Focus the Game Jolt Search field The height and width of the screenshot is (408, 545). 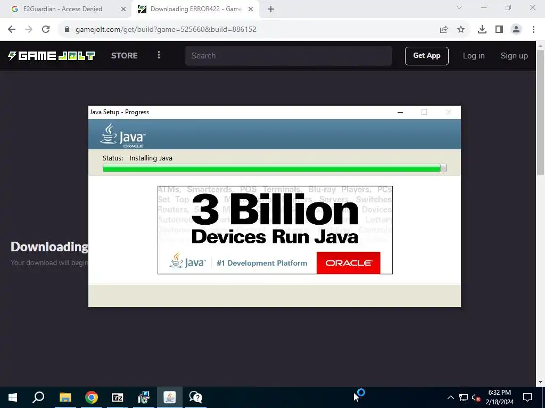(288, 56)
